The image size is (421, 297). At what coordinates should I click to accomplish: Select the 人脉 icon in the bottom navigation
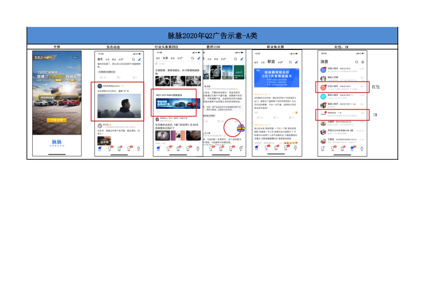point(109,148)
